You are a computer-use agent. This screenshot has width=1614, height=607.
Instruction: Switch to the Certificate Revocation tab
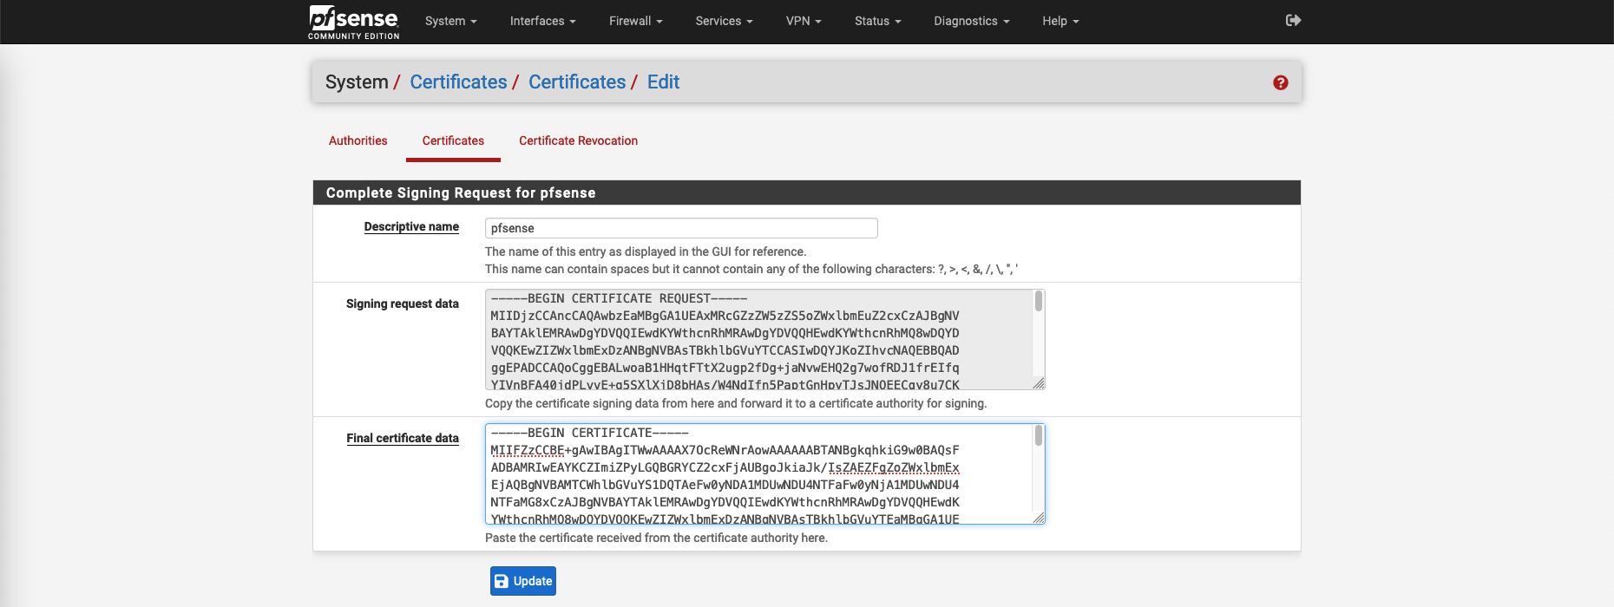click(x=578, y=140)
